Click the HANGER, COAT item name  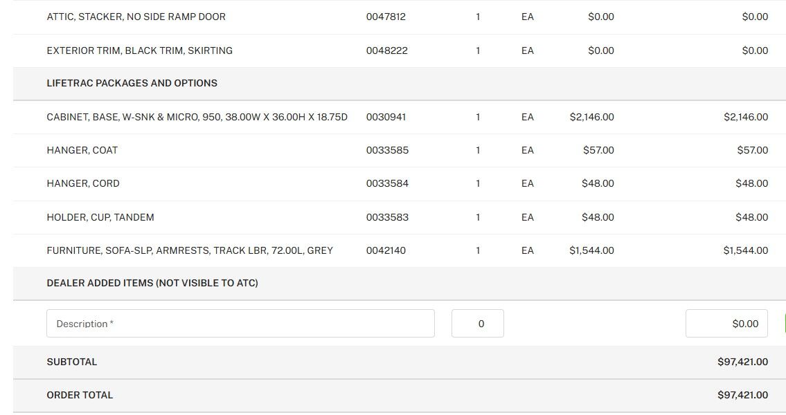pyautogui.click(x=82, y=150)
